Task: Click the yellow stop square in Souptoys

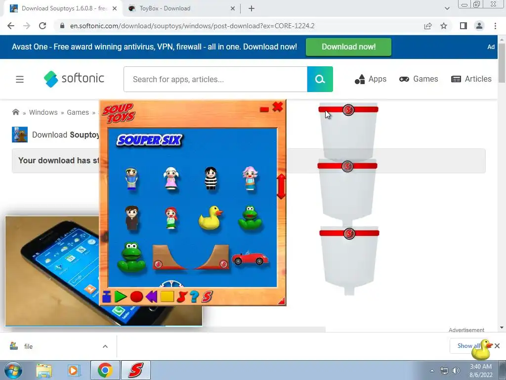Action: point(167,297)
